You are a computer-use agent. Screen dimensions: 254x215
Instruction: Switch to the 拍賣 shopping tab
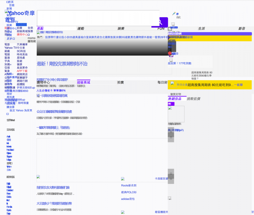(121, 82)
